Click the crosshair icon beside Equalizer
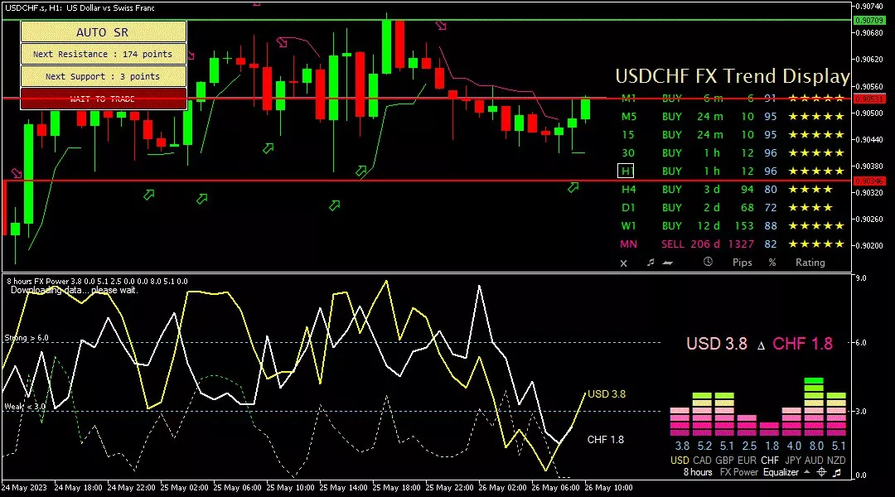Viewport: 895px width, 497px height. (821, 472)
